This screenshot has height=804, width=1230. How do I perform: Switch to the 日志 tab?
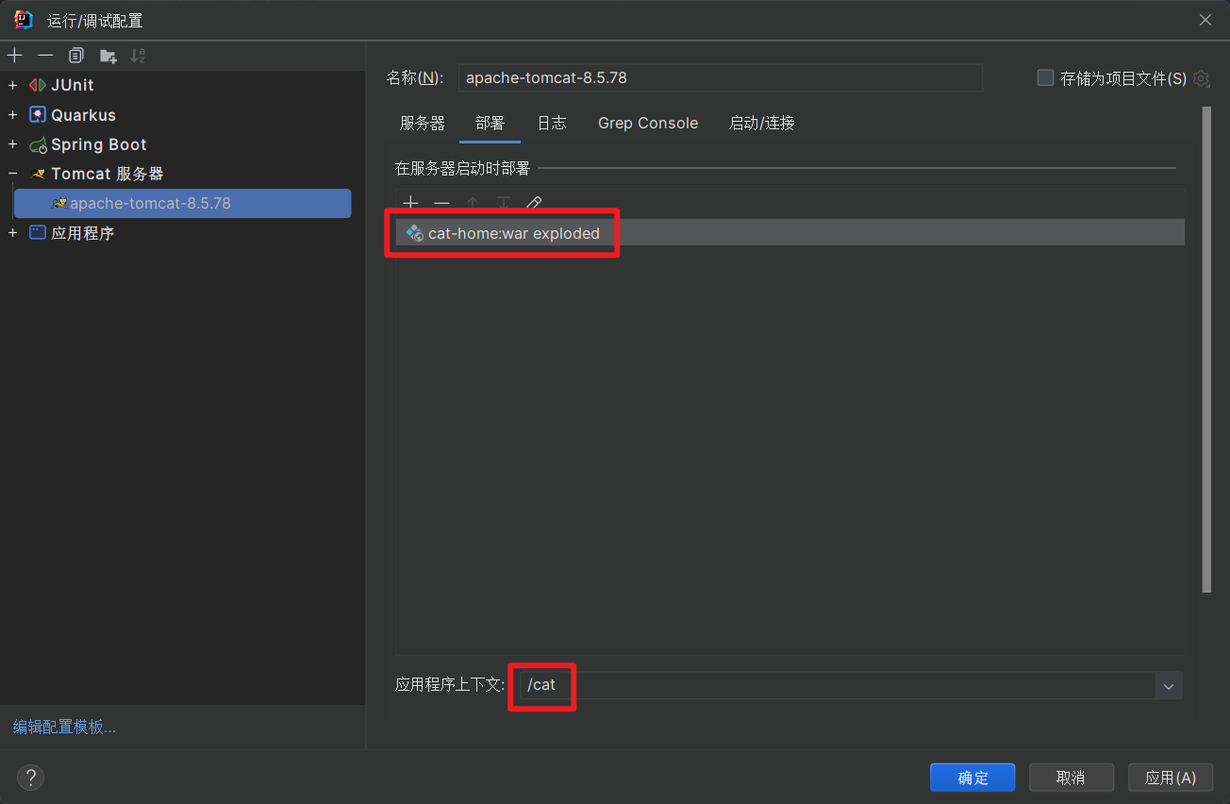tap(552, 124)
